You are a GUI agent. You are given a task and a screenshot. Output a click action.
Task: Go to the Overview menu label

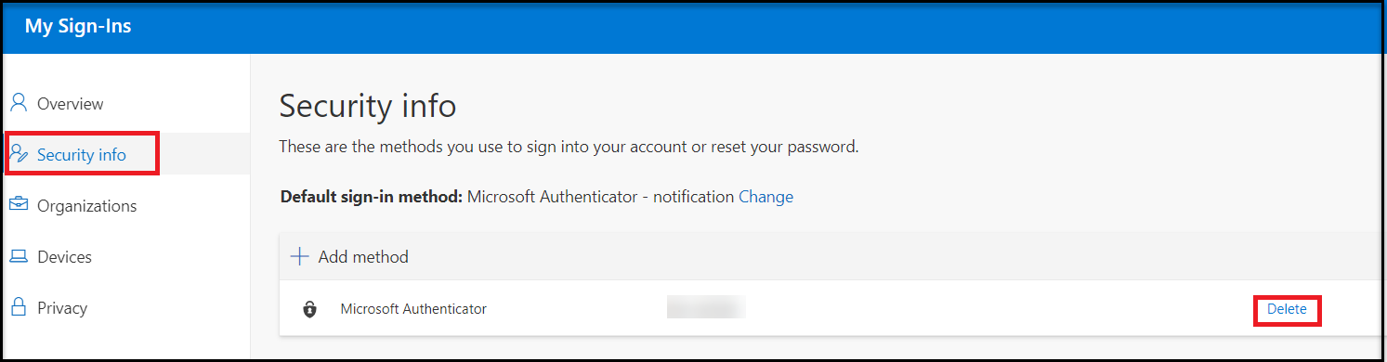pos(71,104)
